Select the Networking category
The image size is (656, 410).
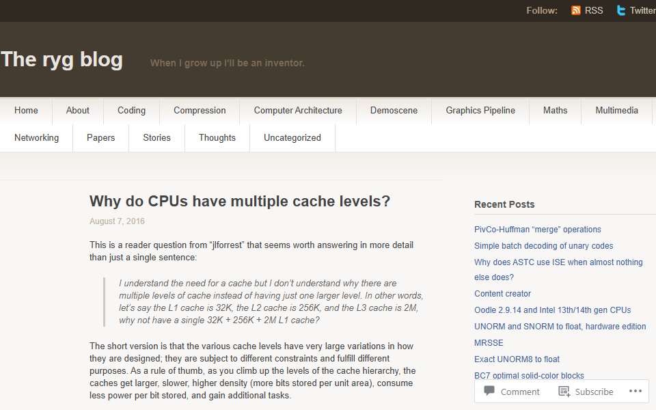click(x=36, y=137)
